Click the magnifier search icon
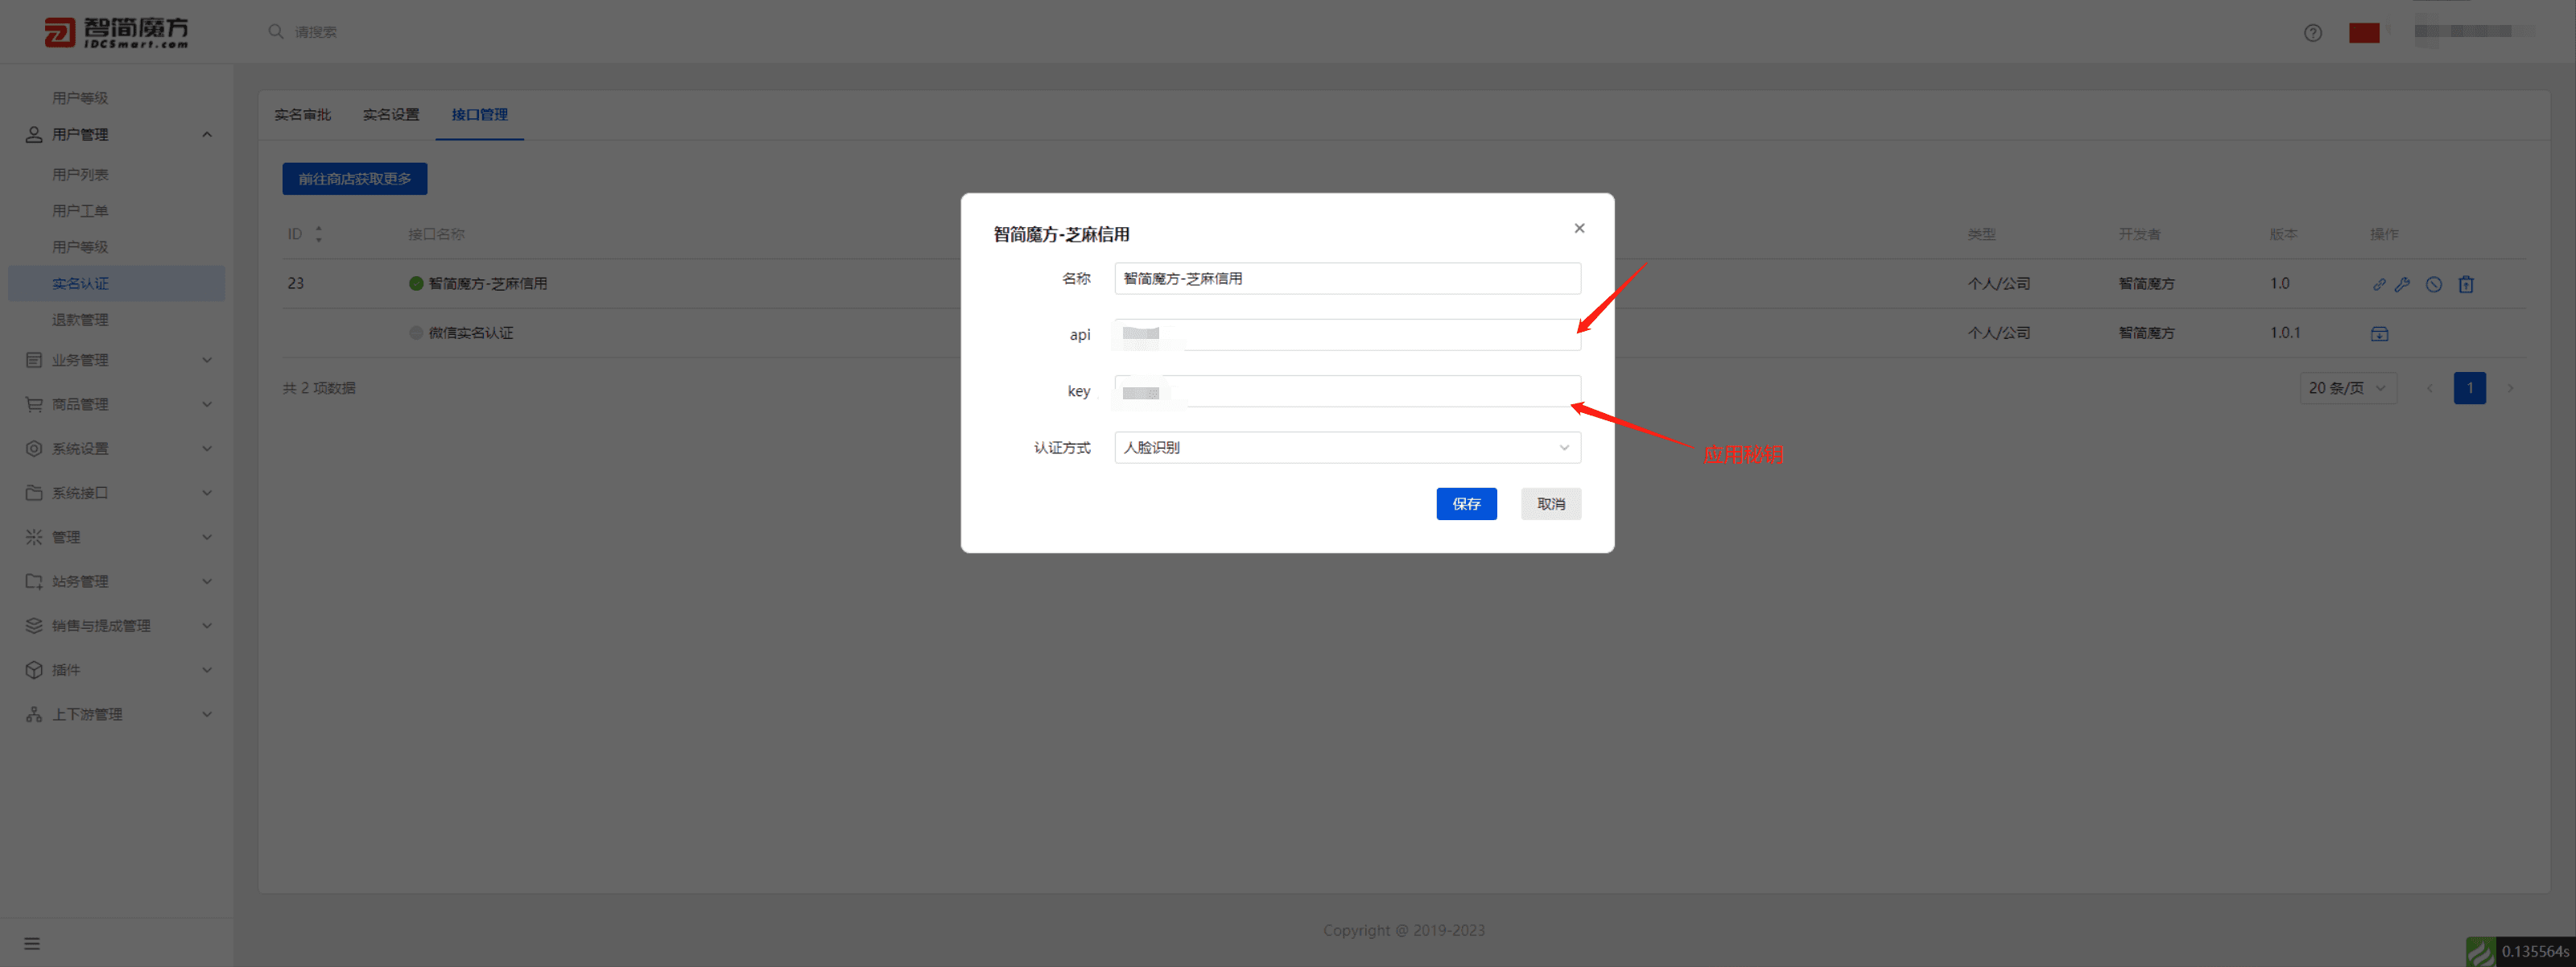2576x967 pixels. [276, 32]
